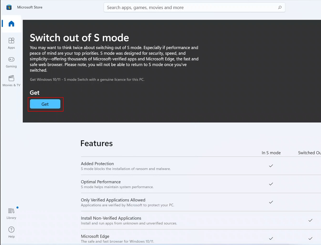Click the Microsoft Edge S mode checkmark

click(x=271, y=238)
